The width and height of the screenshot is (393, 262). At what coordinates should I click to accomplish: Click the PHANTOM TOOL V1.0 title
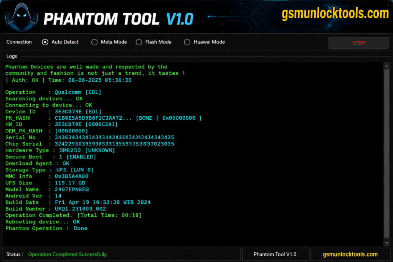click(118, 19)
